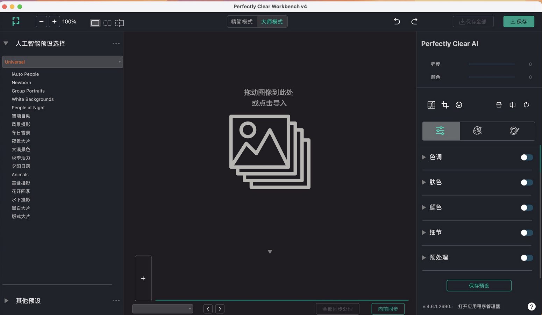Rotate the image clockwise
Screen dimensions: 542x315
(526, 105)
